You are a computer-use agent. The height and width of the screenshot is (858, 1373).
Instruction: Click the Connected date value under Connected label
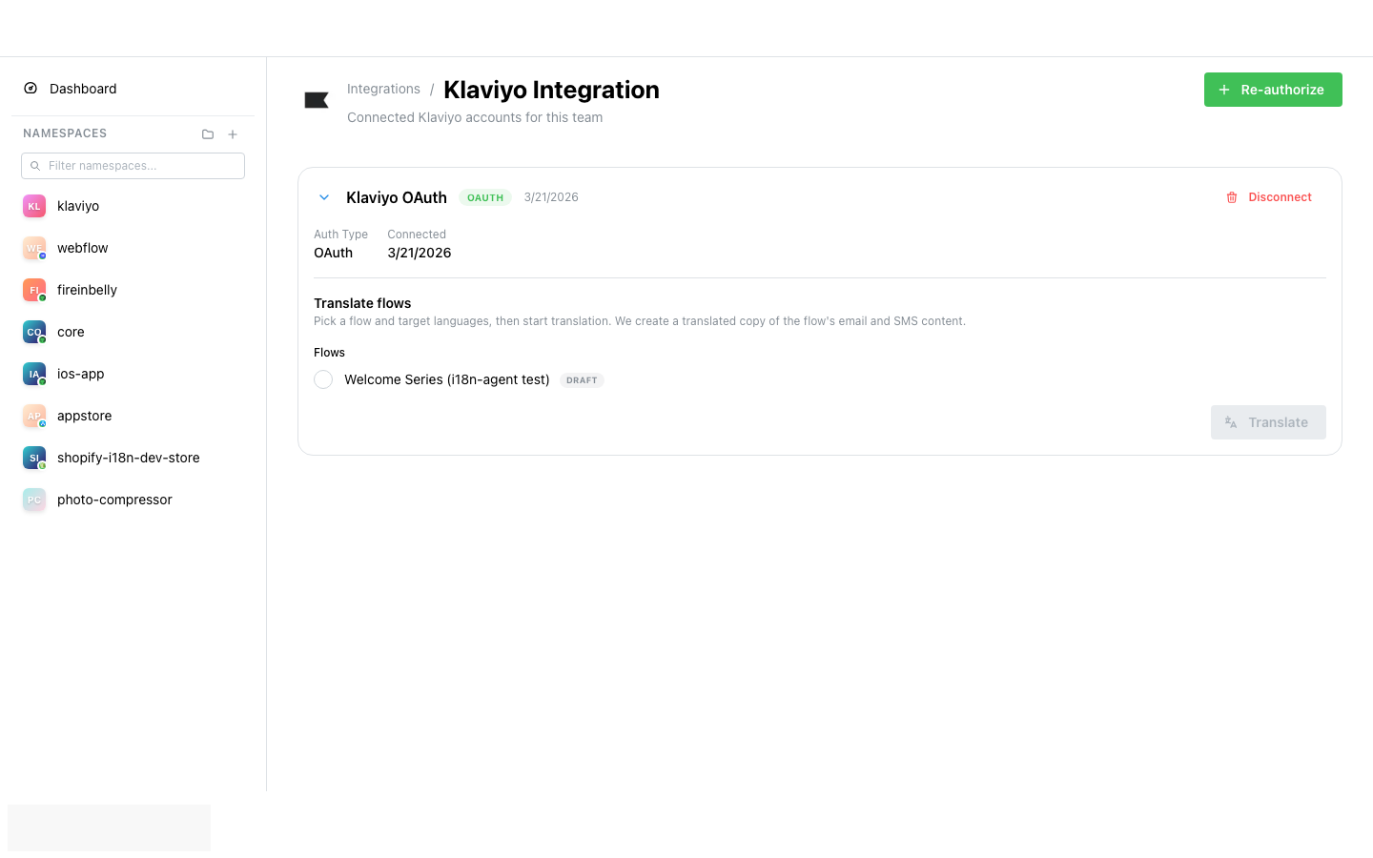420,253
